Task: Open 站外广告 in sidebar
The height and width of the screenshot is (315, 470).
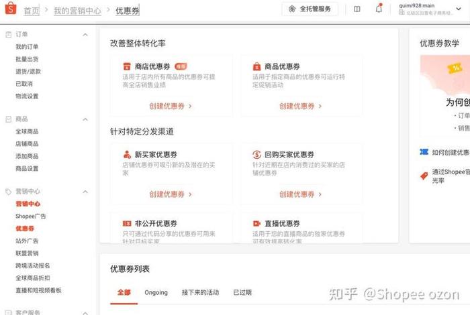Action: (27, 241)
